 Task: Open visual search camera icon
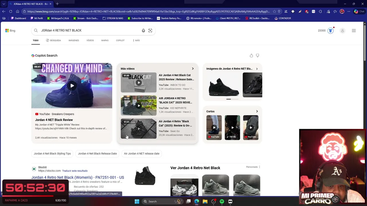tap(150, 31)
